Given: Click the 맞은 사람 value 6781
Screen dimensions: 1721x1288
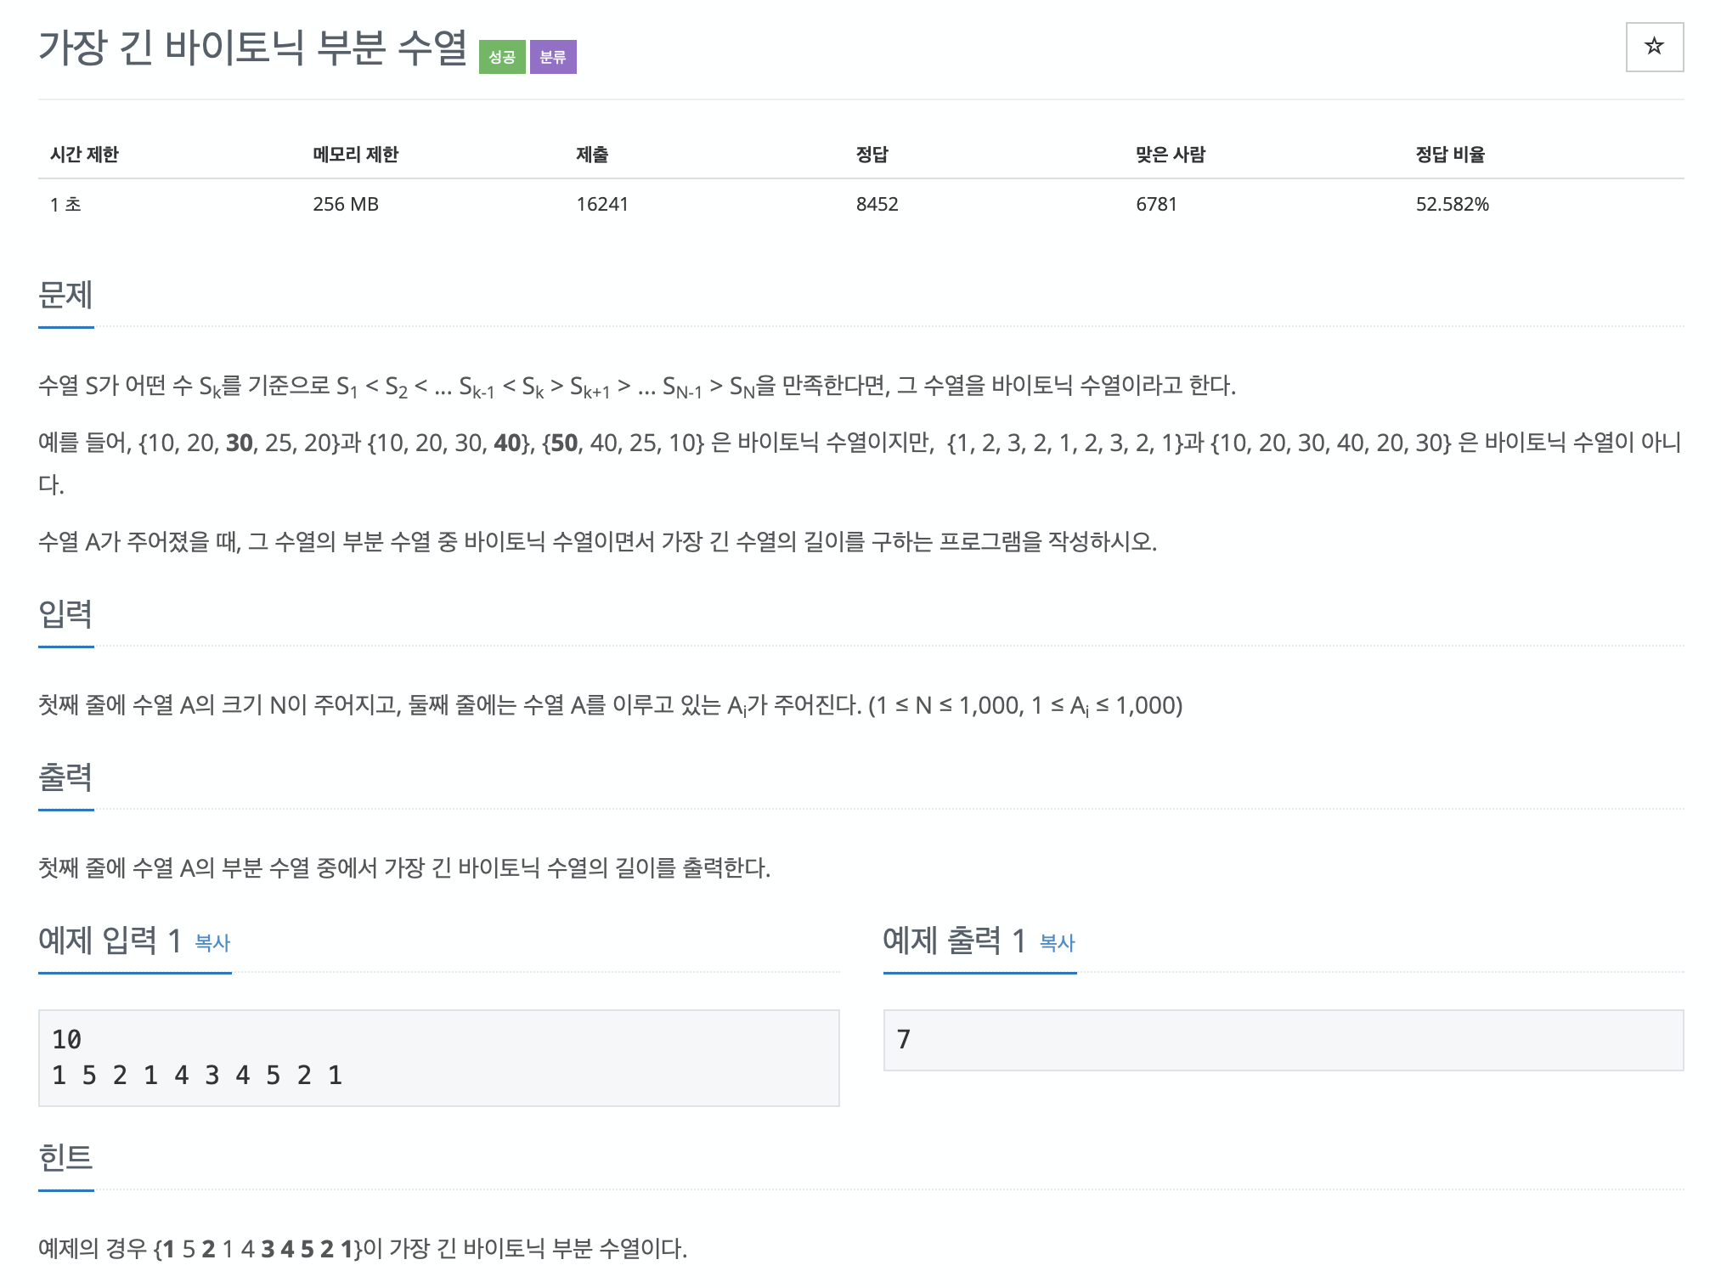Looking at the screenshot, I should point(1156,204).
